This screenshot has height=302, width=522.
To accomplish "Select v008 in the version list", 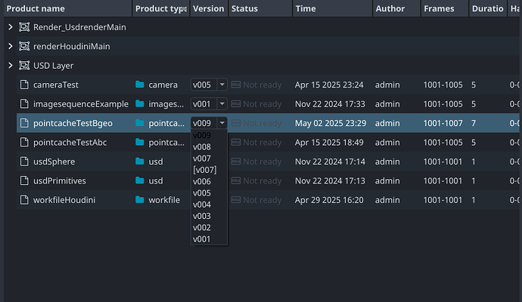I will click(x=209, y=146).
